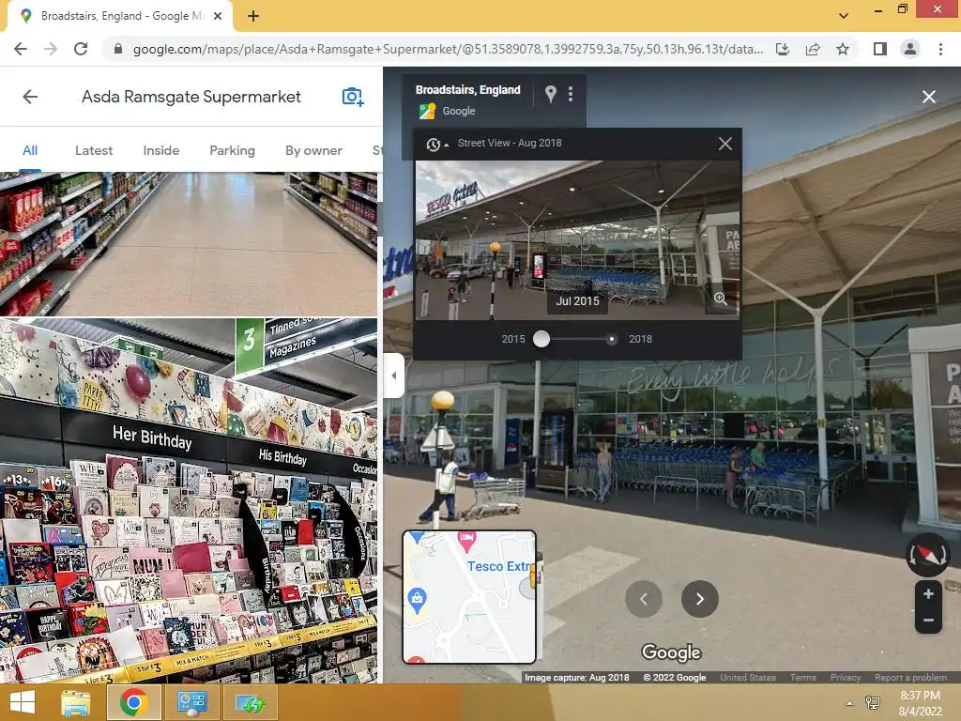Open the tab search dropdown arrow
Image resolution: width=961 pixels, height=721 pixels.
(844, 16)
